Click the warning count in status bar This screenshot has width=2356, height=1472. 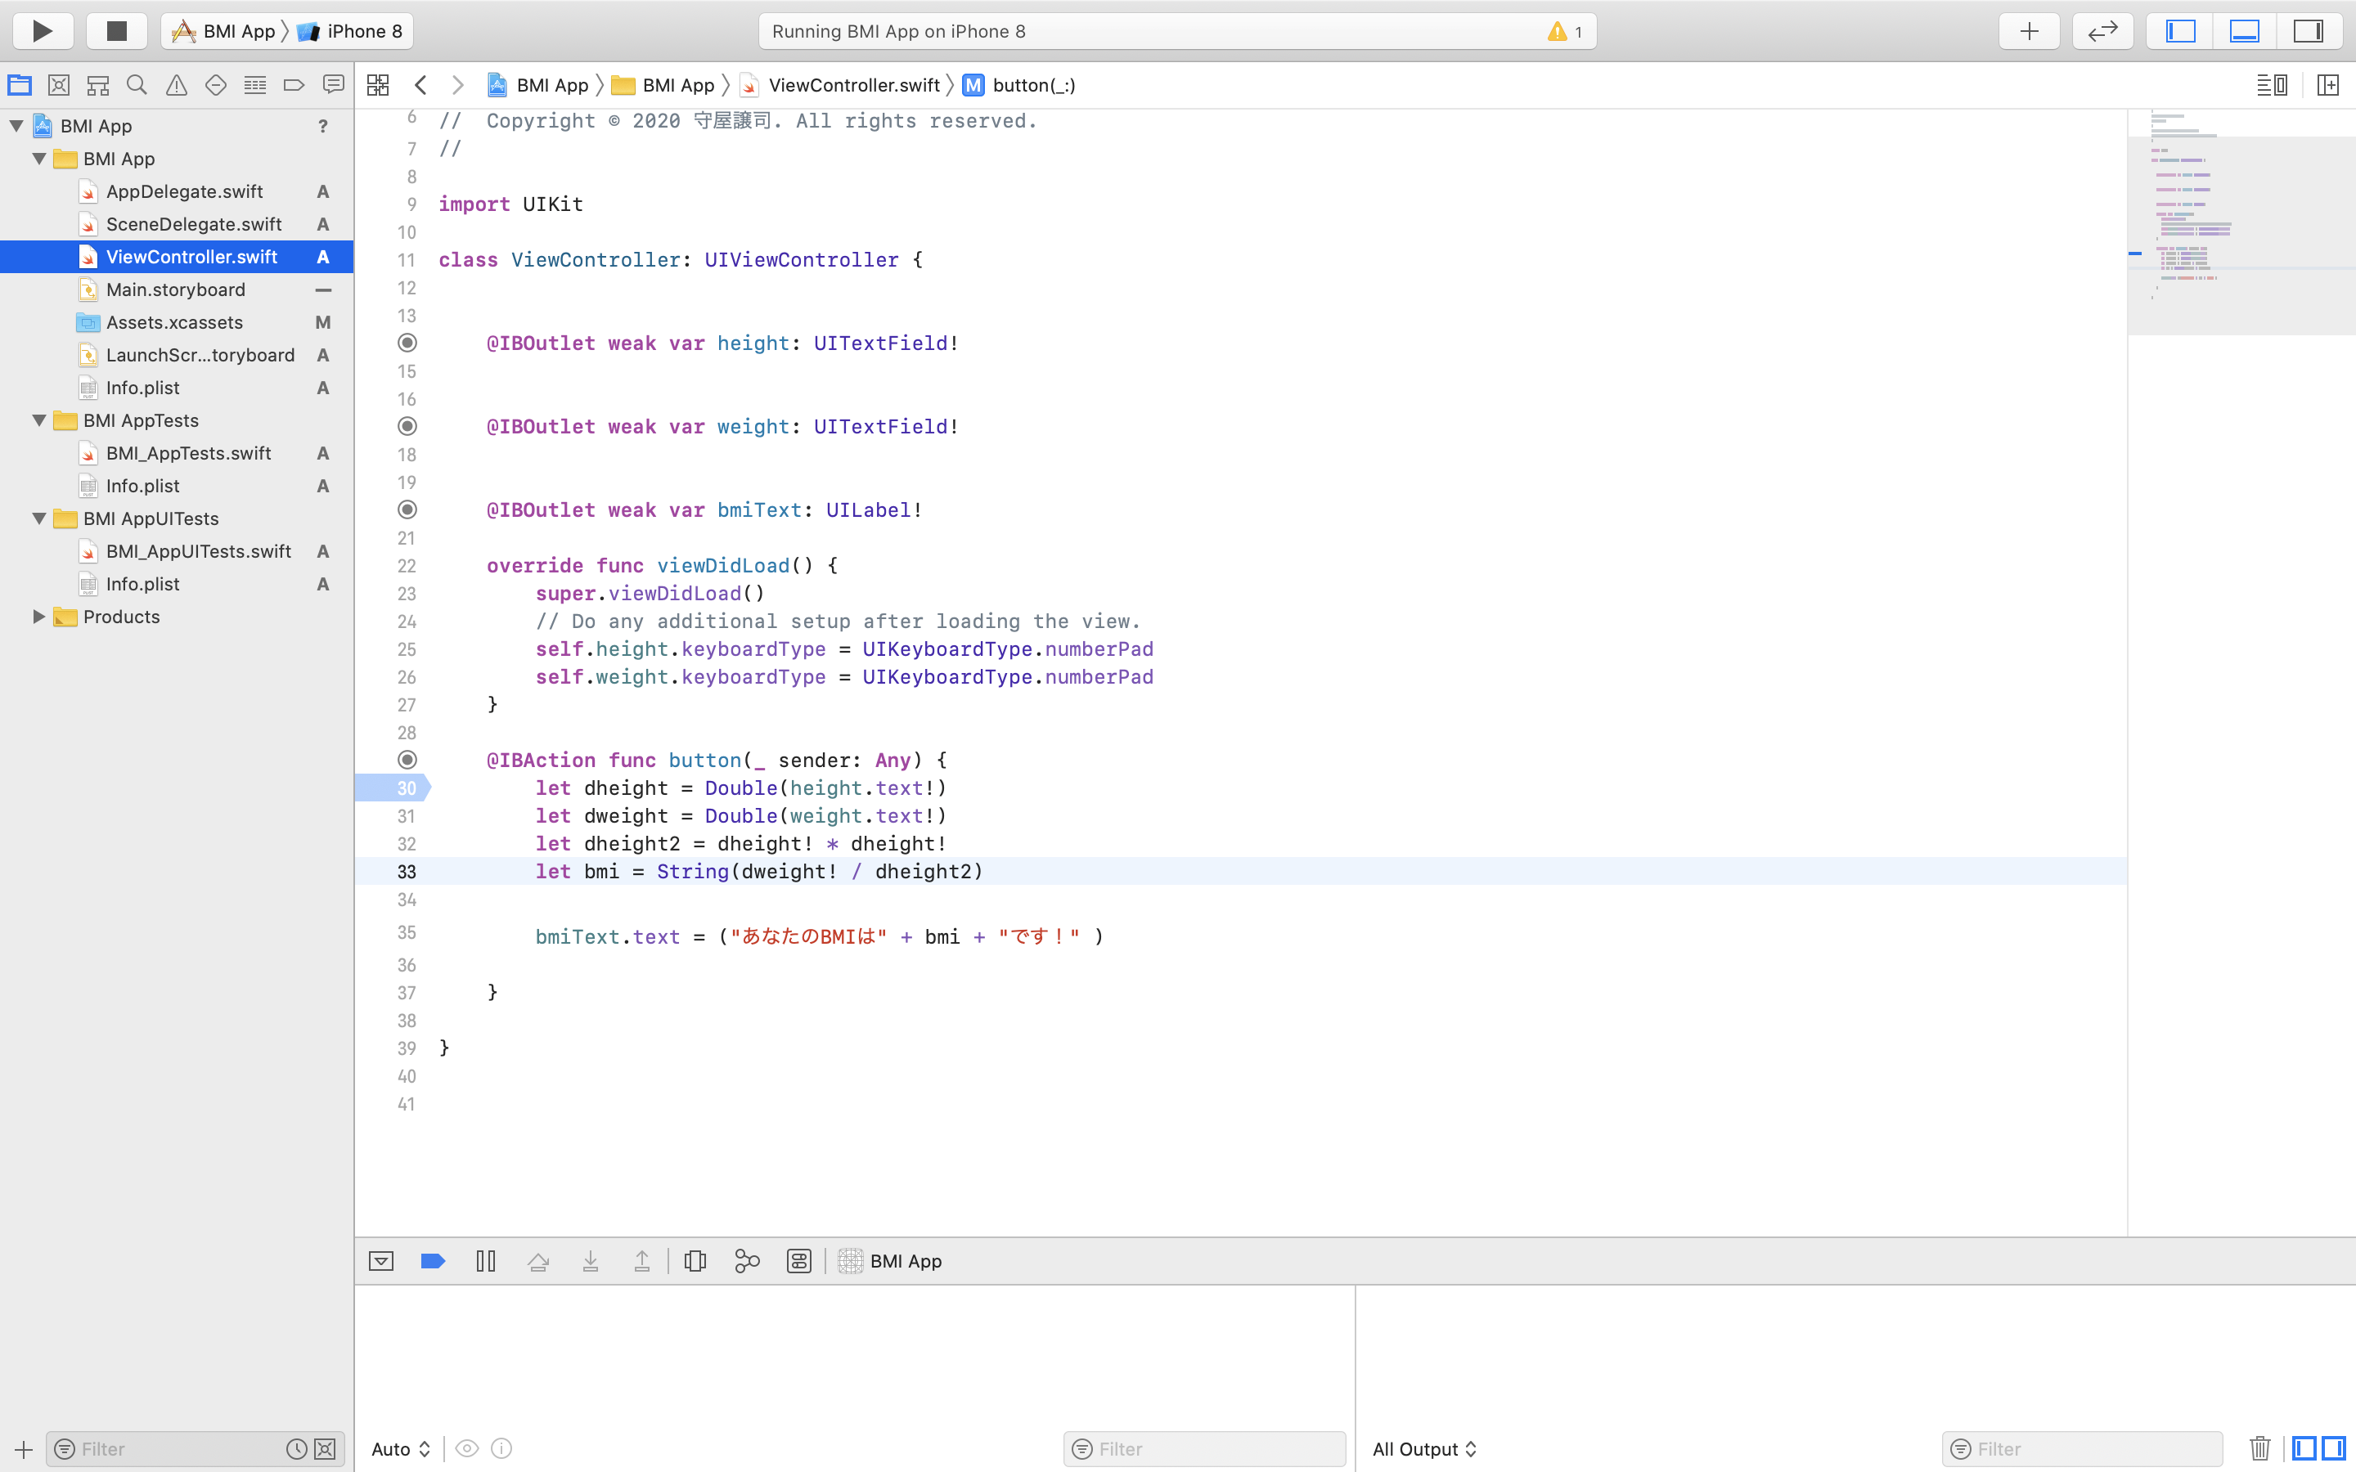pyautogui.click(x=1566, y=31)
